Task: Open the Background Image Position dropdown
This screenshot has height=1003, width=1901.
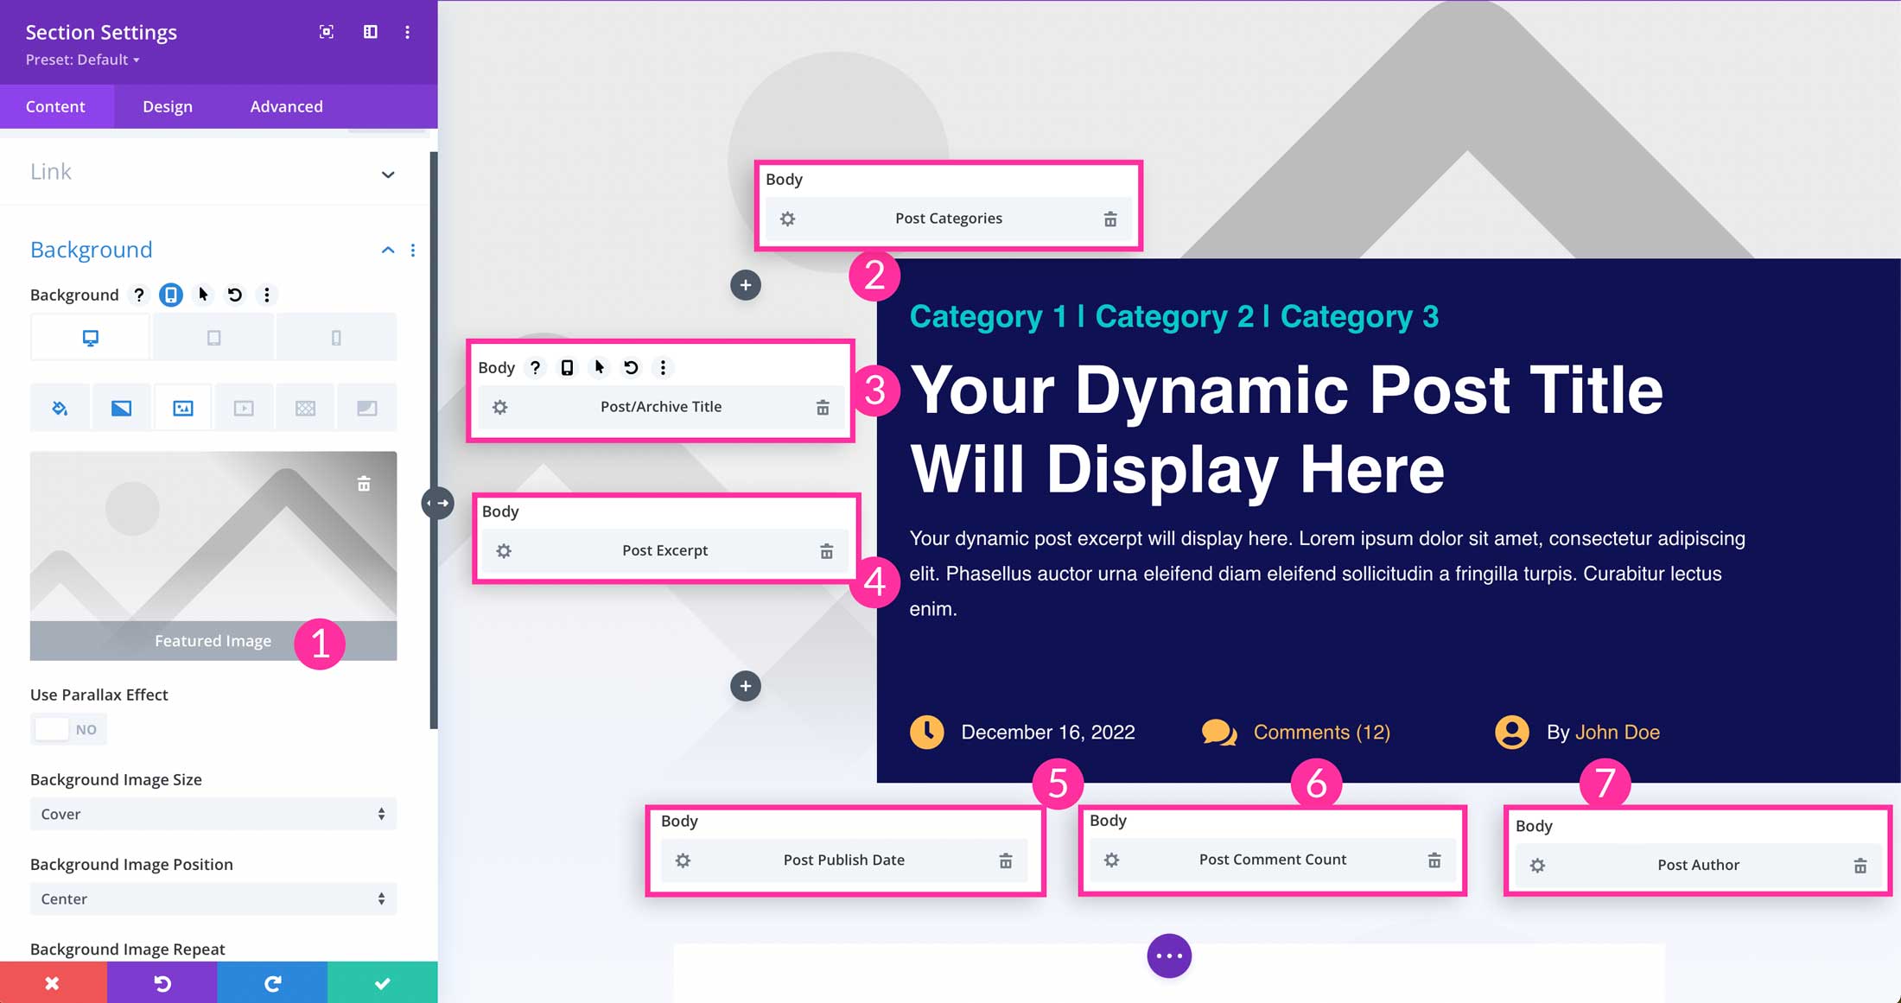Action: [213, 898]
